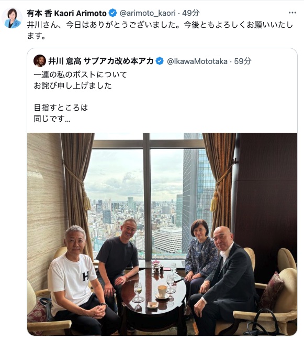Screen dimensions: 304x340
Task: Click the reply text 井川さん、今日はありがとうございました
Action: pyautogui.click(x=103, y=25)
